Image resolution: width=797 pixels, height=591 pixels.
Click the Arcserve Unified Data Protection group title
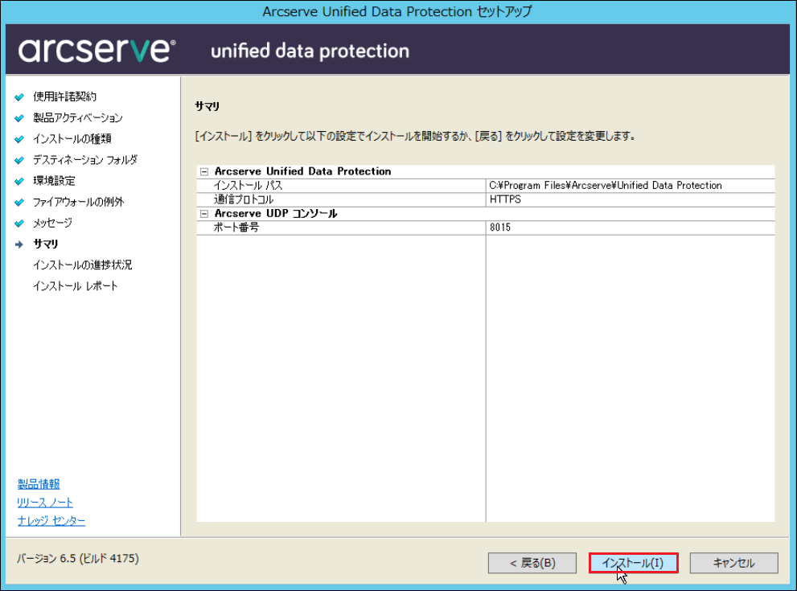point(303,172)
